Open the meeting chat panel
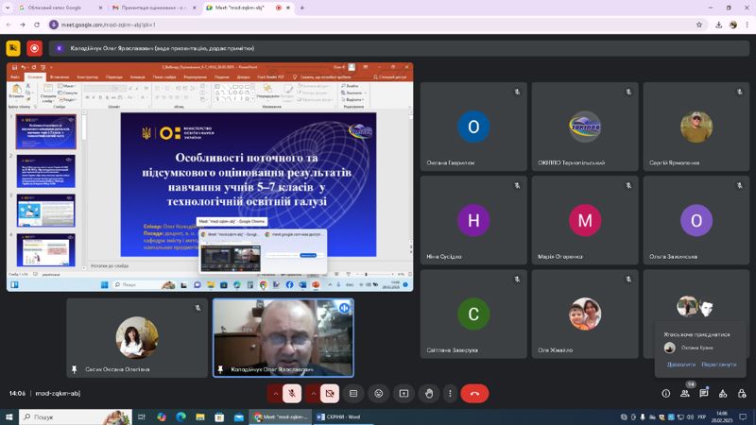Image resolution: width=756 pixels, height=425 pixels. (704, 393)
